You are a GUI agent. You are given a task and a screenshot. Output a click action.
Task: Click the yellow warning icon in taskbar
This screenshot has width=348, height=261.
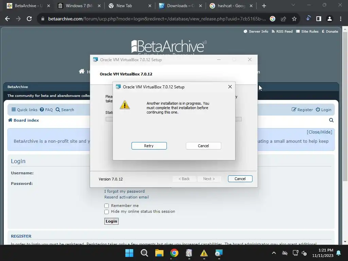pos(204,253)
